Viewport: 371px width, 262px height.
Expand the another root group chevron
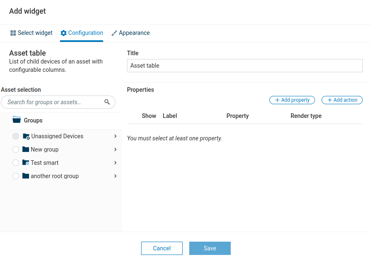pos(115,176)
